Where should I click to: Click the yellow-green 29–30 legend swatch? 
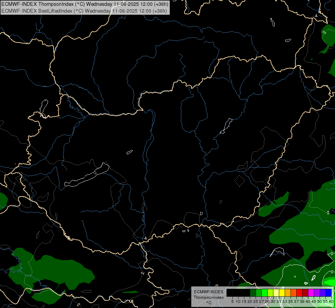270,293
